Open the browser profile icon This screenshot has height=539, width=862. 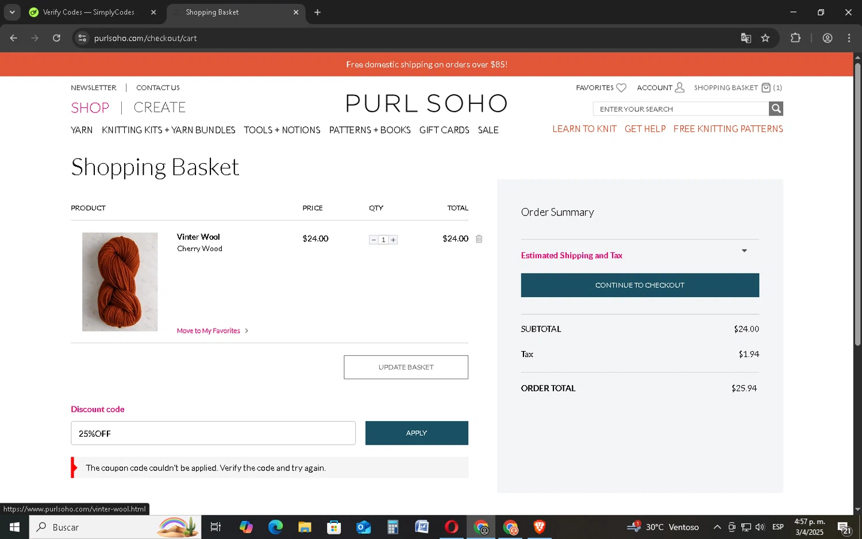(x=828, y=38)
